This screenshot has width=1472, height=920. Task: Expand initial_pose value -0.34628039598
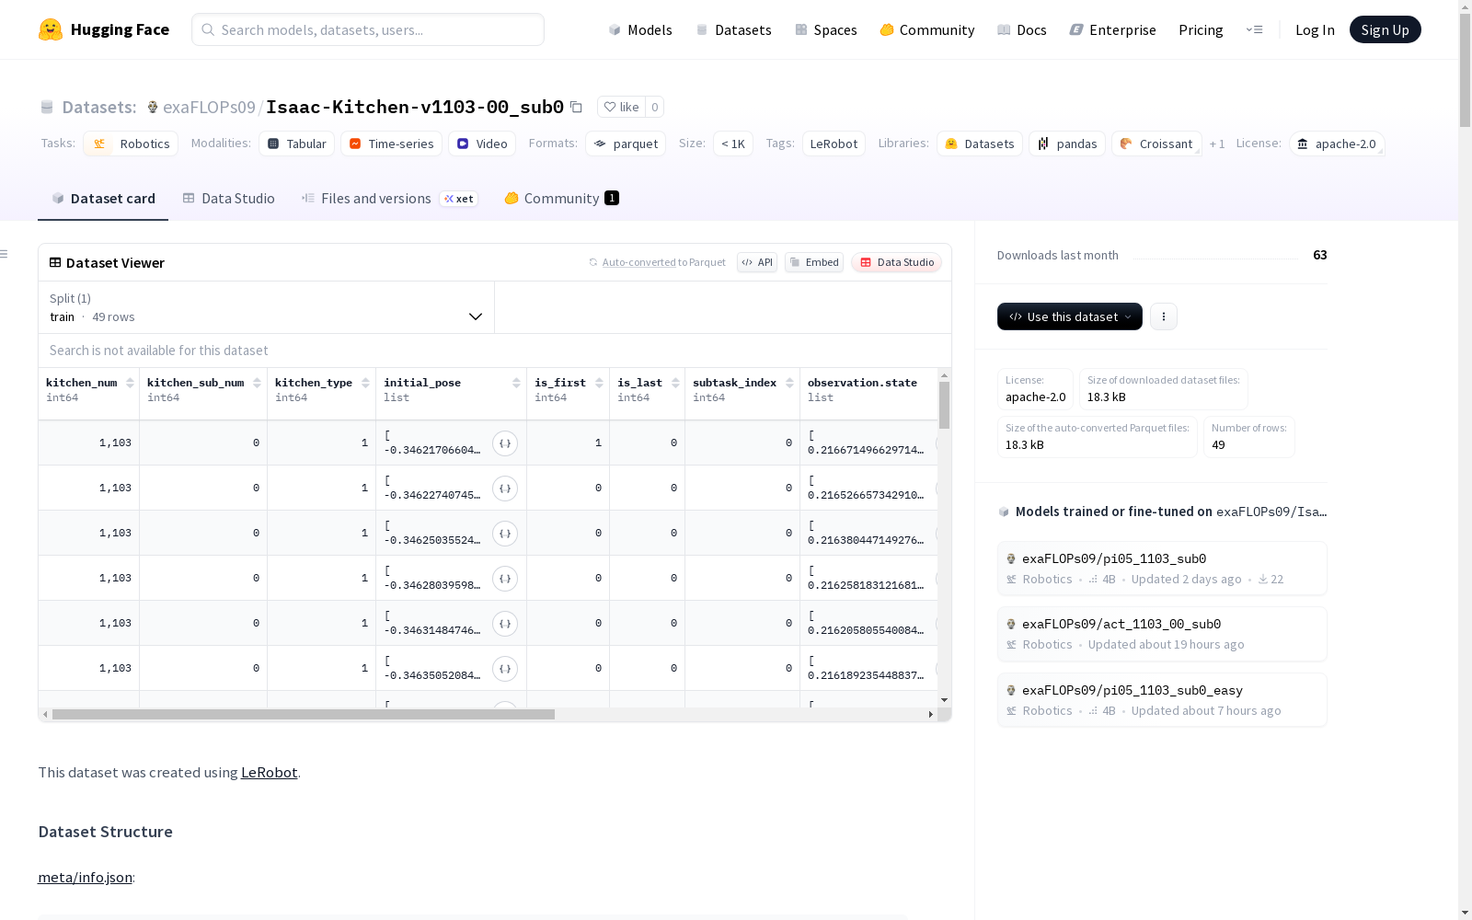(505, 579)
